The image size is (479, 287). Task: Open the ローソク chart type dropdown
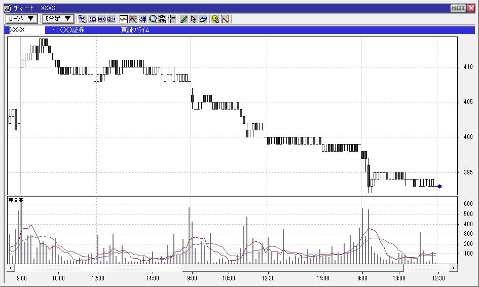[21, 19]
